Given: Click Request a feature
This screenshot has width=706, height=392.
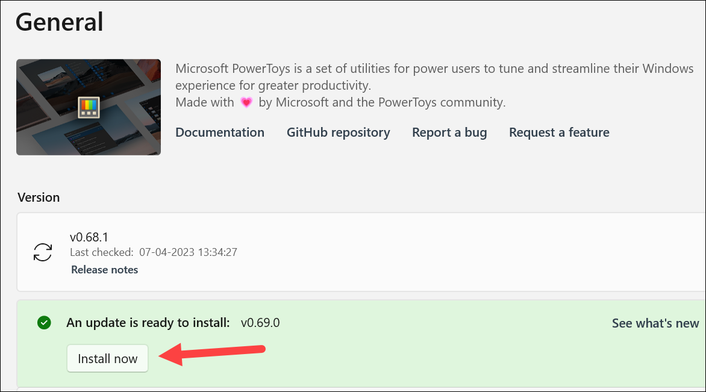Looking at the screenshot, I should click(x=558, y=132).
